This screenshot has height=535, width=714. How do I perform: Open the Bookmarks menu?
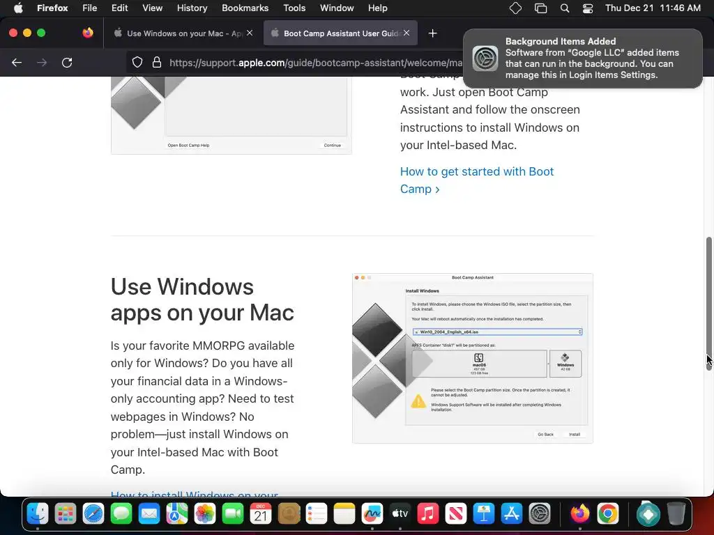[245, 8]
